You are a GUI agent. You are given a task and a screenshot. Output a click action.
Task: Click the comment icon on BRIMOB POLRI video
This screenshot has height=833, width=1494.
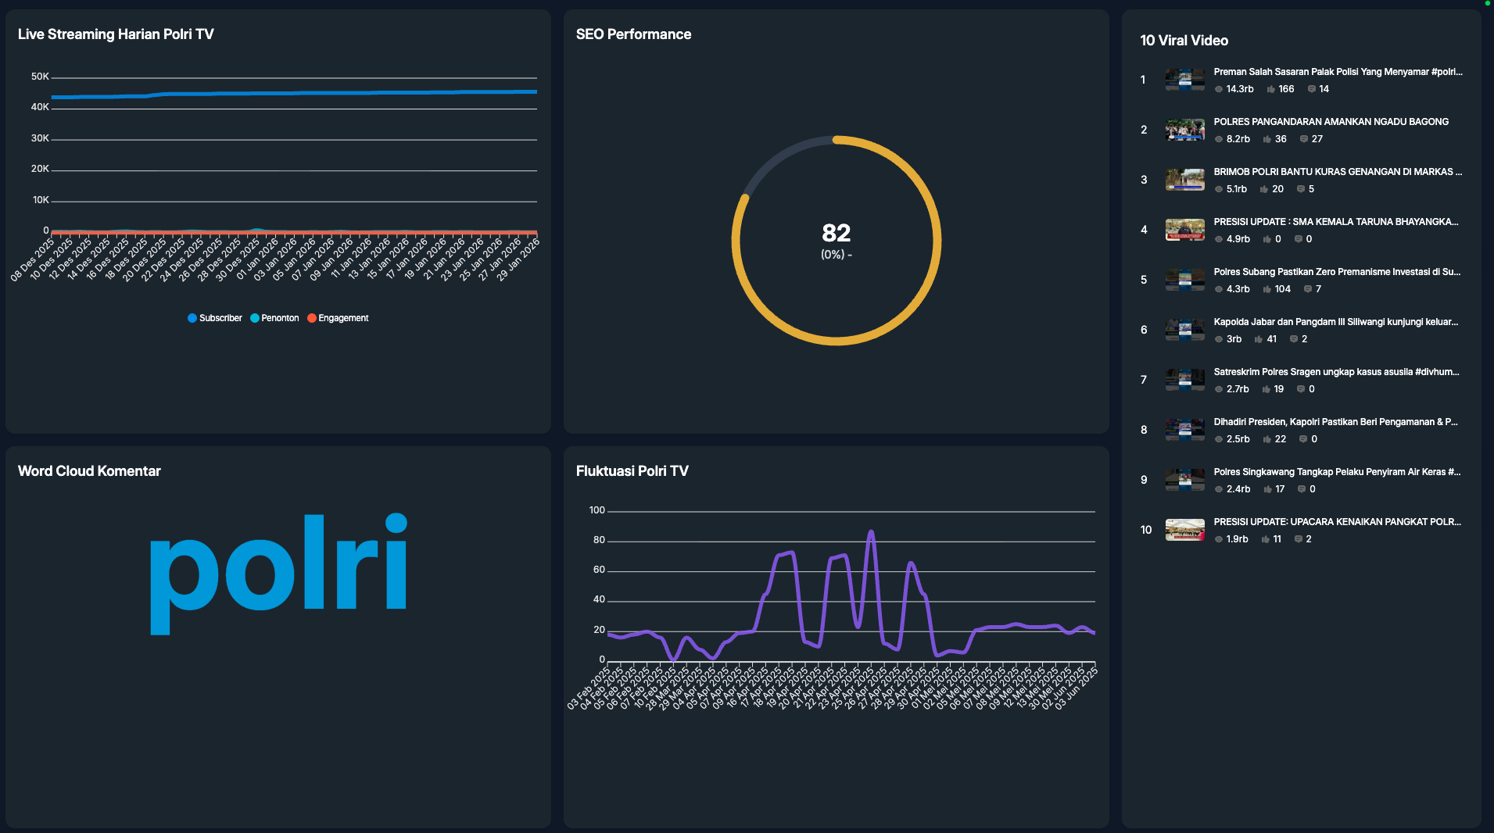click(1299, 188)
